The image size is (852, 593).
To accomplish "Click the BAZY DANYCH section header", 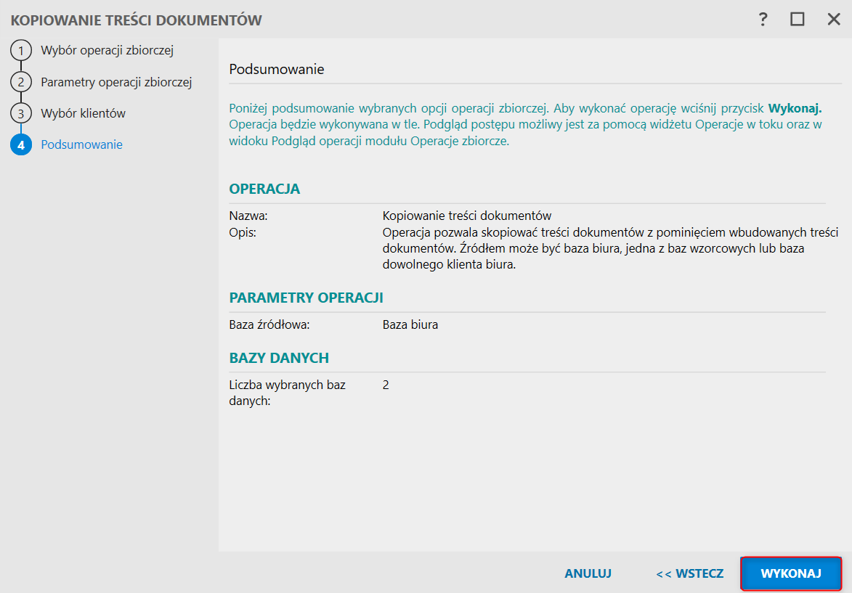I will 280,358.
